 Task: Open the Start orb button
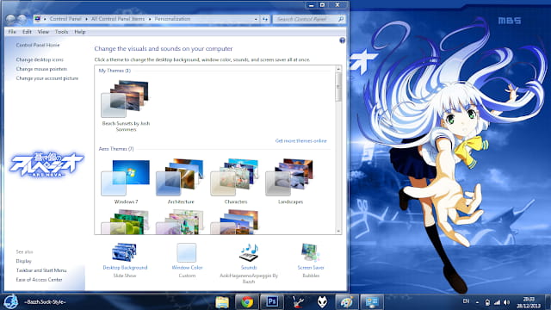(x=11, y=302)
